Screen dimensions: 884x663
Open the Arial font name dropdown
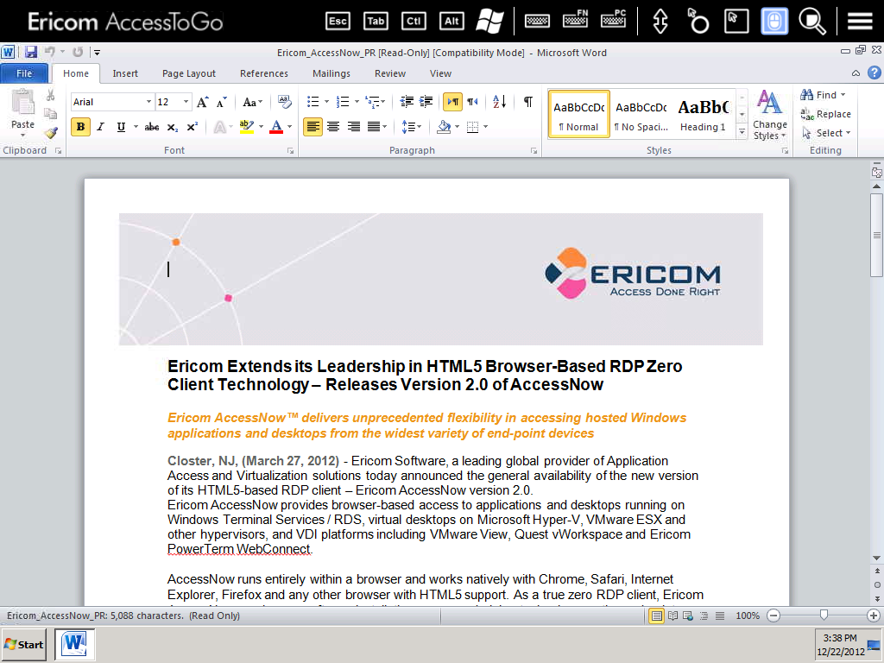pos(148,102)
